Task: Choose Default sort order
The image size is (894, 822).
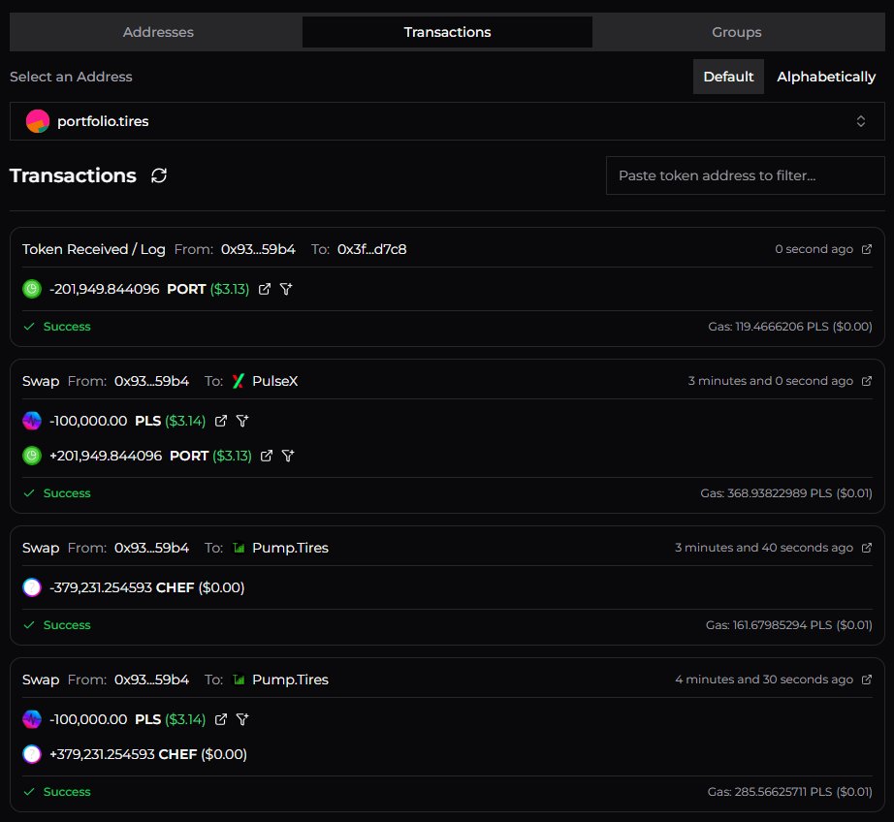Action: pos(728,77)
